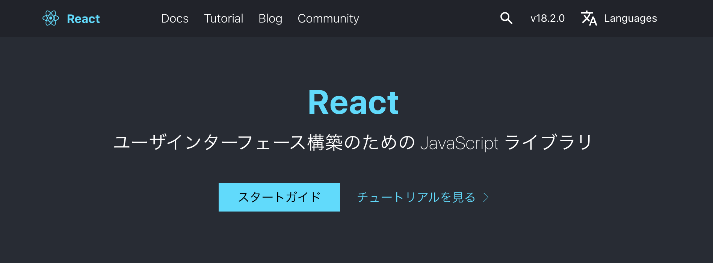Viewport: 713px width, 263px height.
Task: Click the large React hero title
Action: click(x=353, y=103)
